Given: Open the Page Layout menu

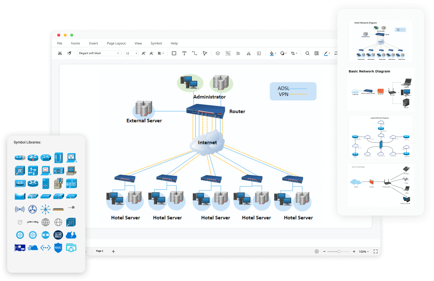Looking at the screenshot, I should pyautogui.click(x=116, y=43).
